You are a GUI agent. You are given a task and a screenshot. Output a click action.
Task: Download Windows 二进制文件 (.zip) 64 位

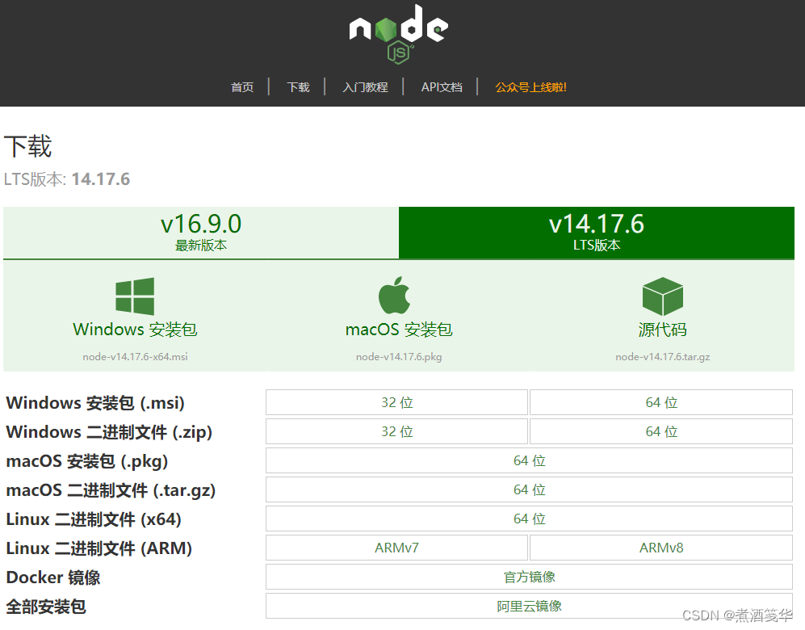[661, 431]
